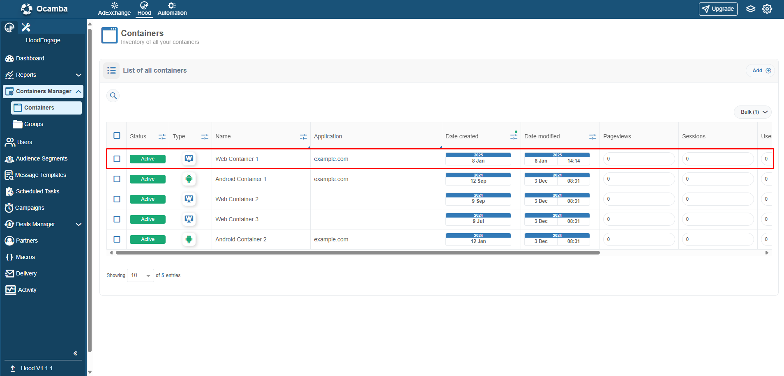
Task: Click the horizontal table scrollbar
Action: [x=357, y=253]
